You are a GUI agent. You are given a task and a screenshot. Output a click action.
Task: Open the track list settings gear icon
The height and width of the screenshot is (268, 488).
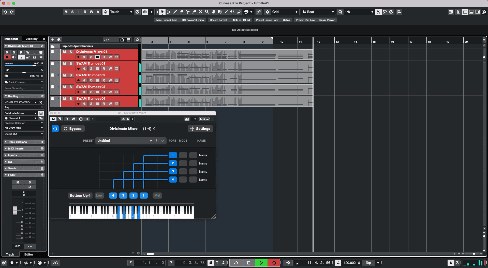point(138,253)
